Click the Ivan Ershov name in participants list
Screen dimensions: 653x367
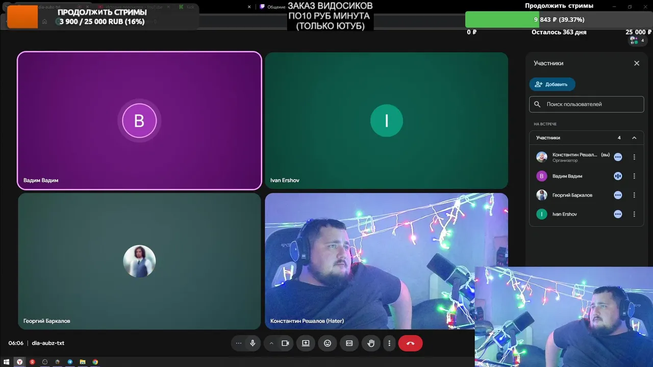(565, 214)
